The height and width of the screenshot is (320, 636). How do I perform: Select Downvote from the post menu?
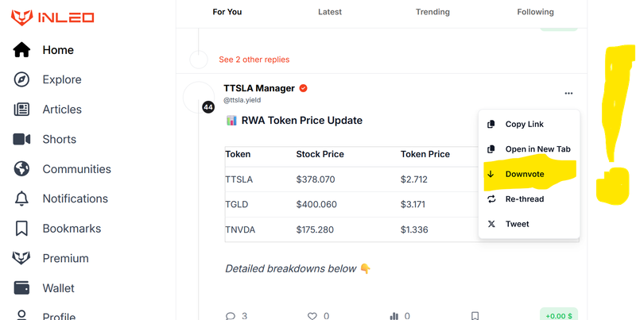[x=524, y=174]
